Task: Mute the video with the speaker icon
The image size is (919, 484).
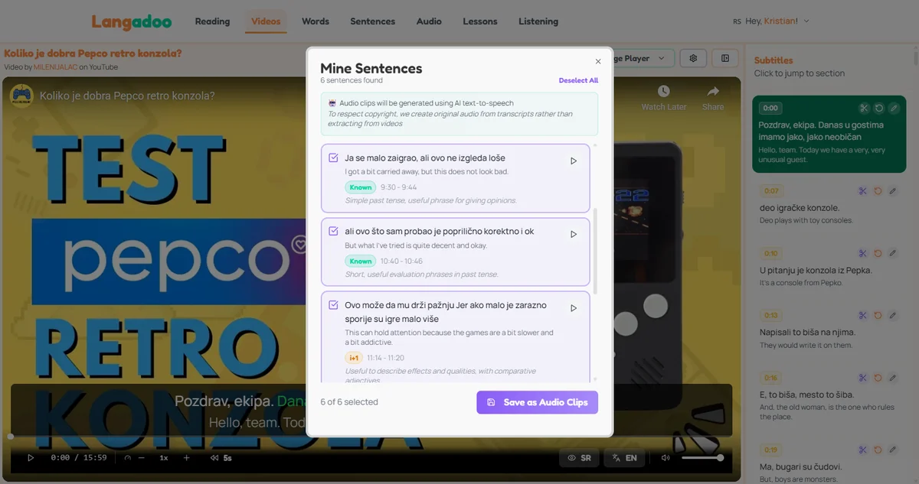Action: coord(665,457)
